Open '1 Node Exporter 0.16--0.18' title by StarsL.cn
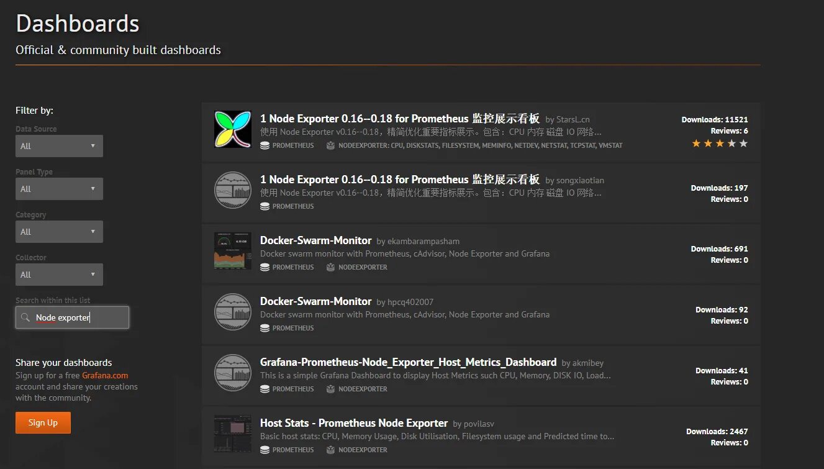This screenshot has width=824, height=469. click(x=400, y=119)
